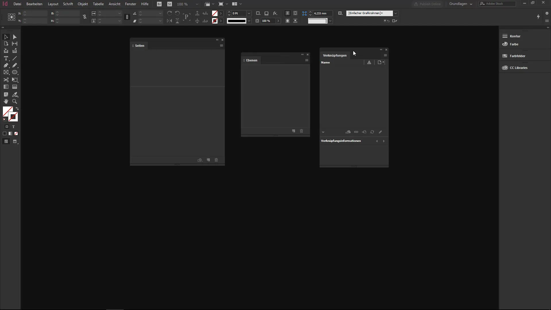
Task: Open Bridge via Br icon
Action: (159, 4)
